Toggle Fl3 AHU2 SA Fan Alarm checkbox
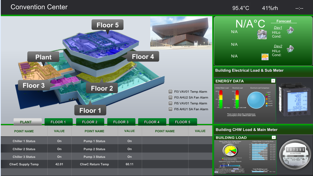 click(170, 98)
